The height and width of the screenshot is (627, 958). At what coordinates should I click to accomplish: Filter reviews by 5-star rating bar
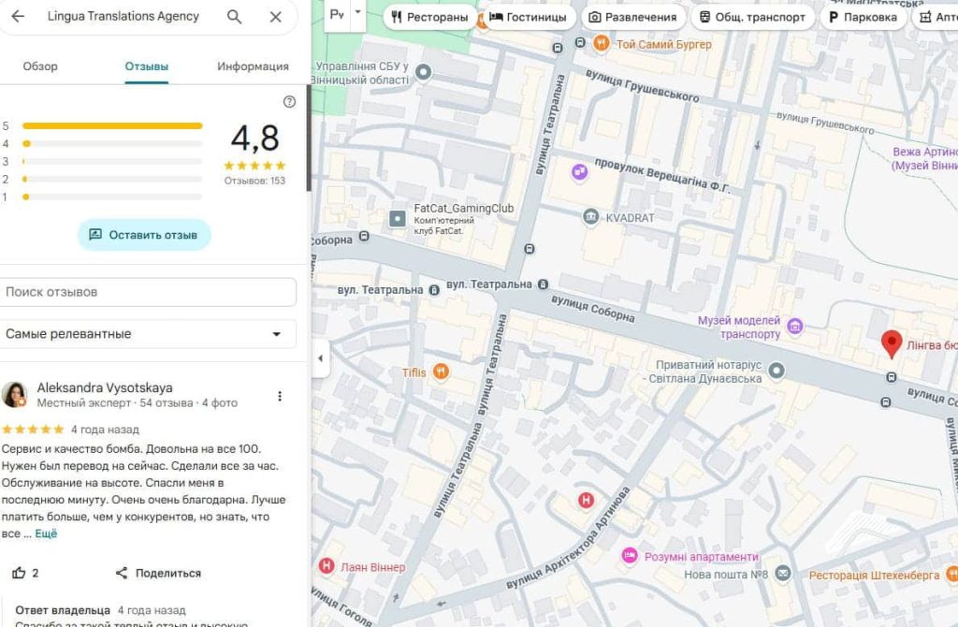pyautogui.click(x=112, y=126)
